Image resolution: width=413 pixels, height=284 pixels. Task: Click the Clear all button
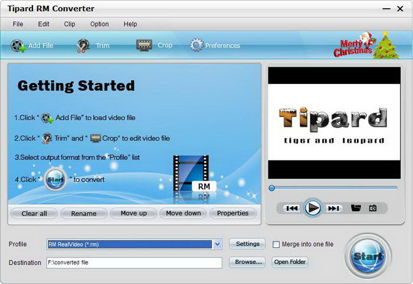tap(34, 213)
